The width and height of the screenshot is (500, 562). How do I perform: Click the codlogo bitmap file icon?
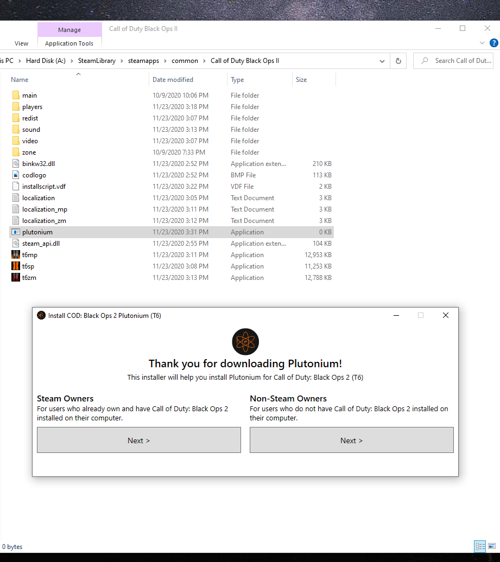pos(16,175)
